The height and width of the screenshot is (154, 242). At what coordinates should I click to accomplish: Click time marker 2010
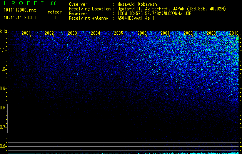[234, 33]
